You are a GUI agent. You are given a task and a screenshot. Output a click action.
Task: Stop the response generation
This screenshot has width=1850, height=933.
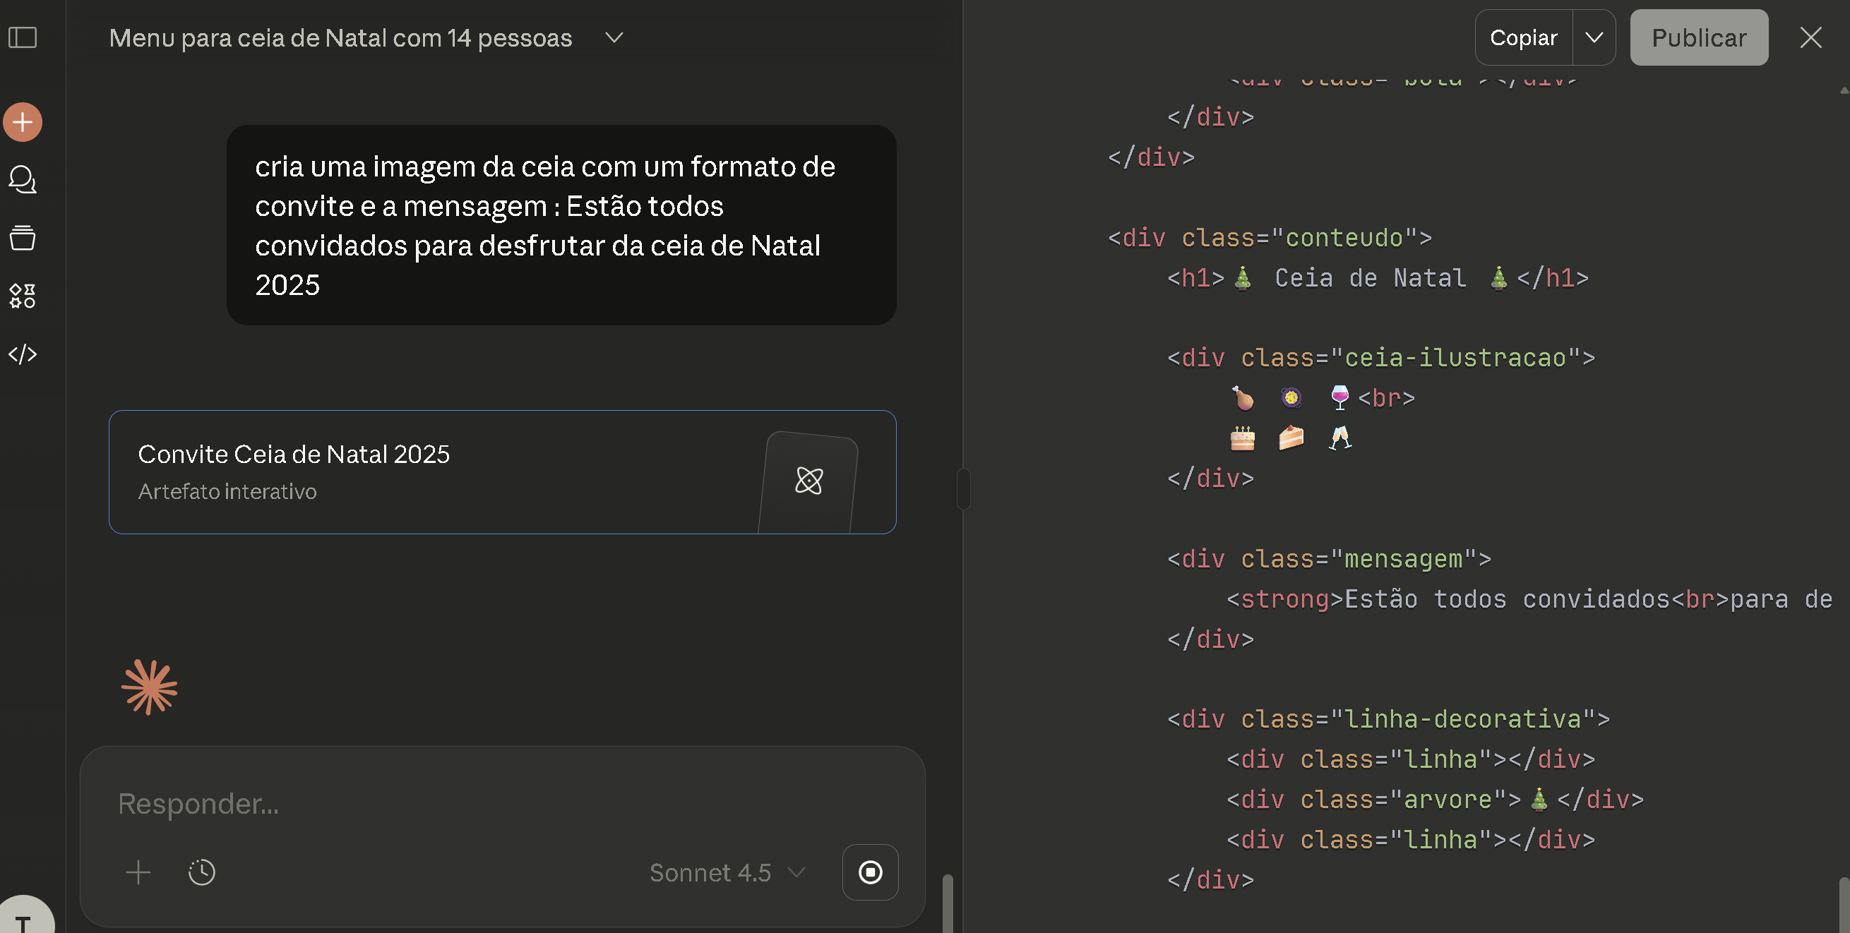click(870, 873)
